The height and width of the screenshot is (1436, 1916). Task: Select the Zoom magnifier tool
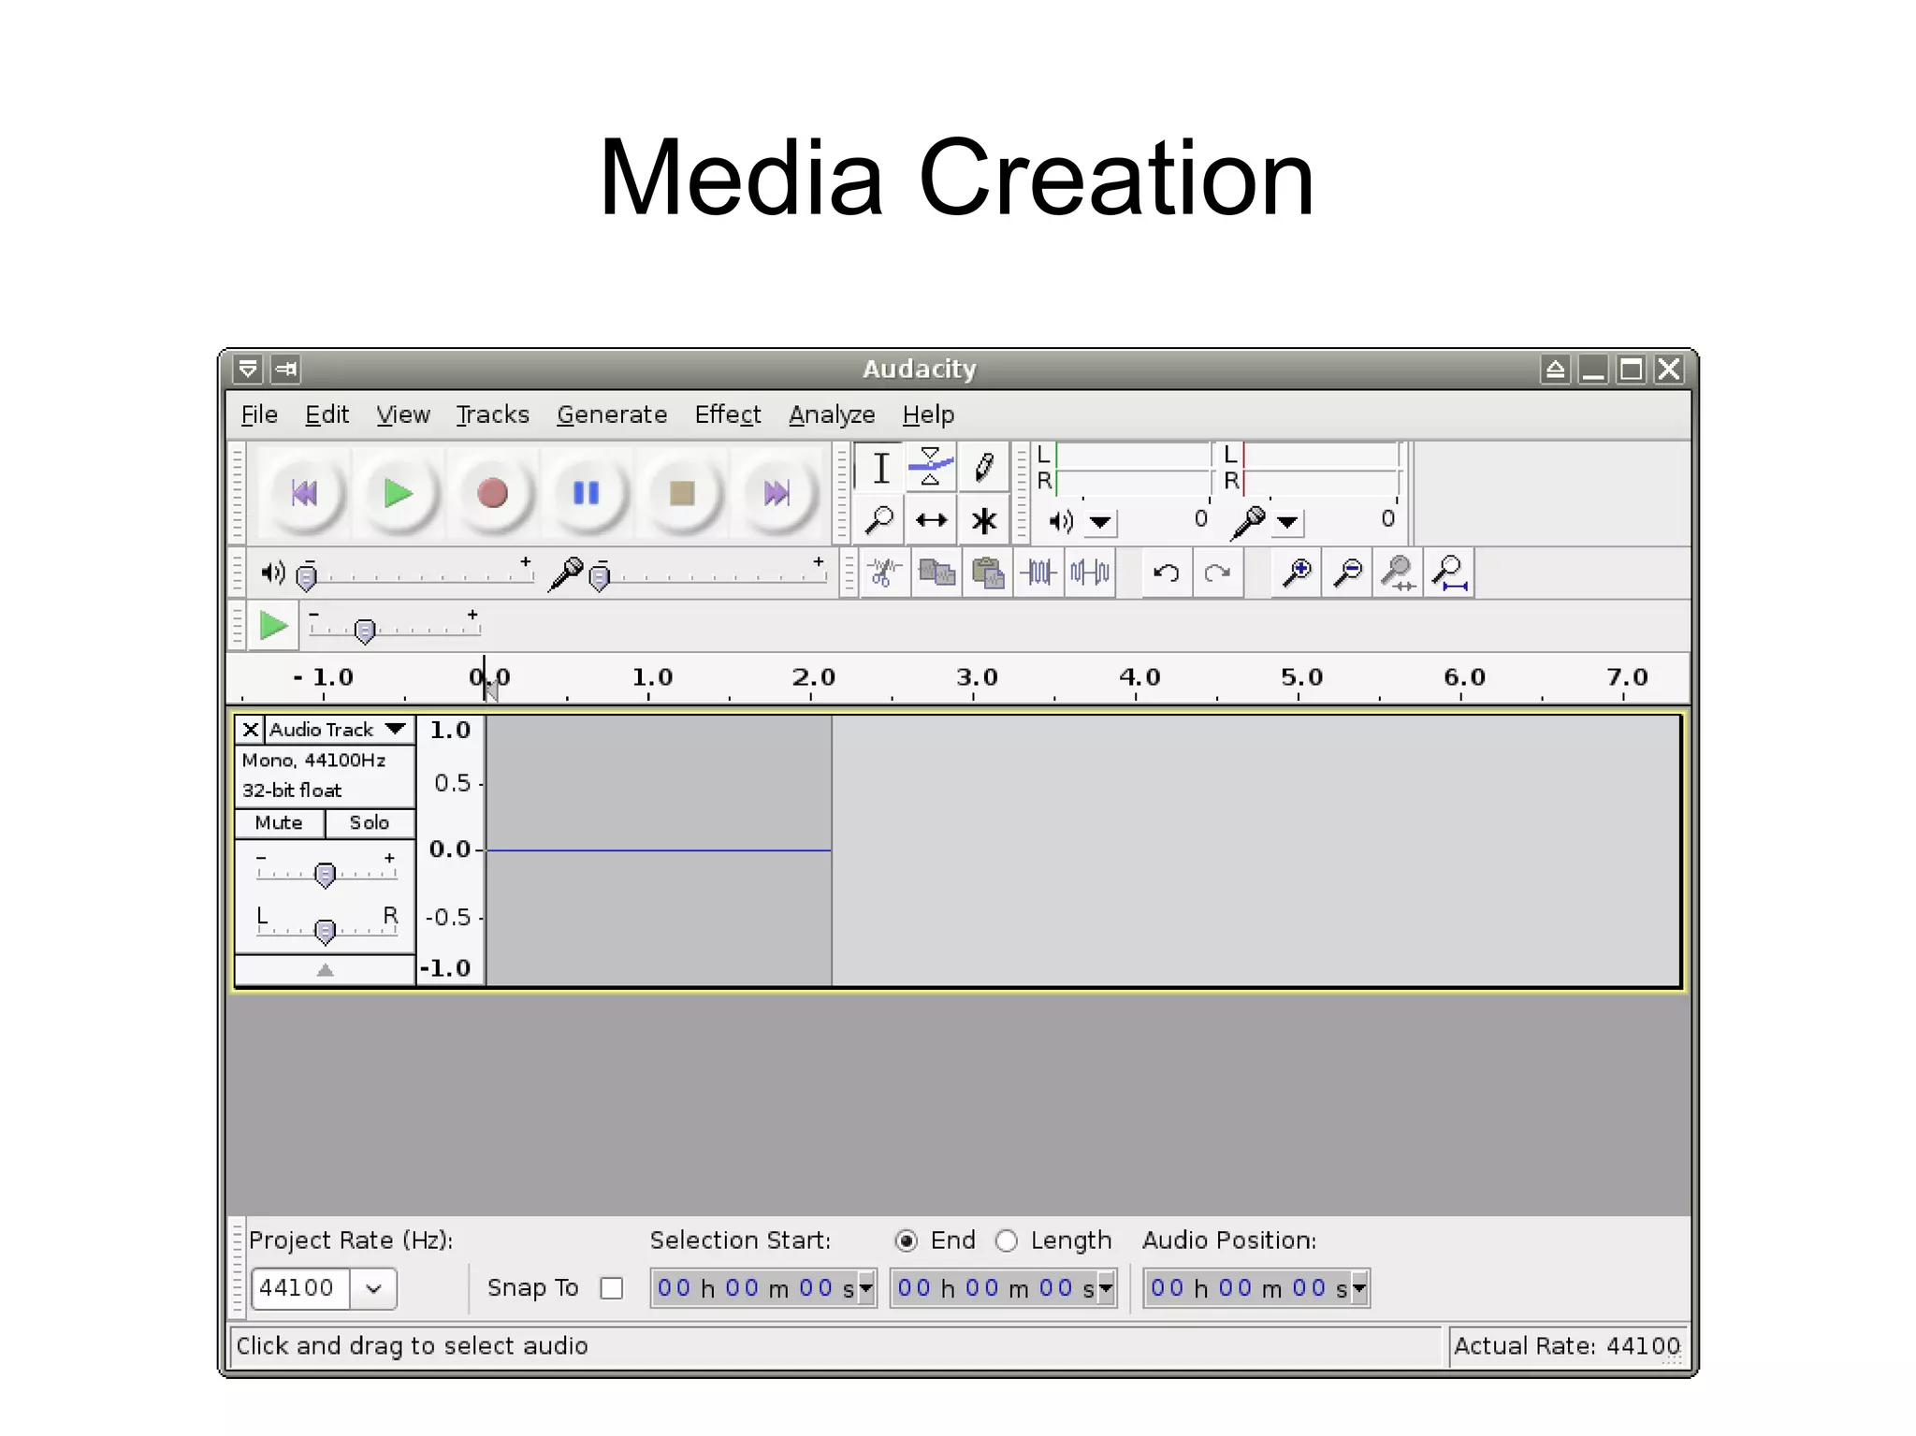880,520
